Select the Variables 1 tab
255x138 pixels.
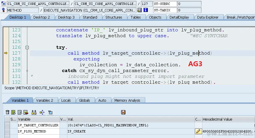(x=20, y=101)
